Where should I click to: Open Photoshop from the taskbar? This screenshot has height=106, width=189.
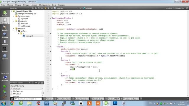click(115, 103)
